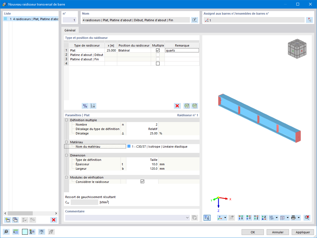The width and height of the screenshot is (317, 238).
Task: Open the printer options dropdown arrow
Action: pos(299,218)
